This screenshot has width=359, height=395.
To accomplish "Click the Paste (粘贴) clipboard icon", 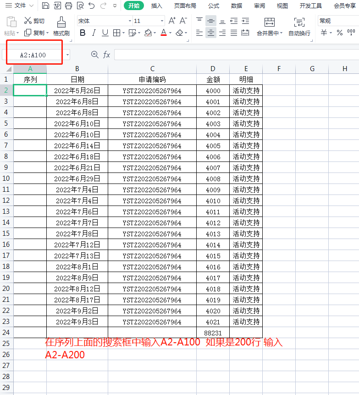I will [11, 22].
